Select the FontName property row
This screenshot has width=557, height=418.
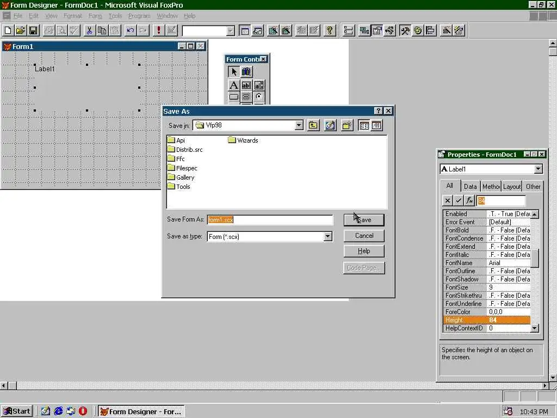(487, 263)
